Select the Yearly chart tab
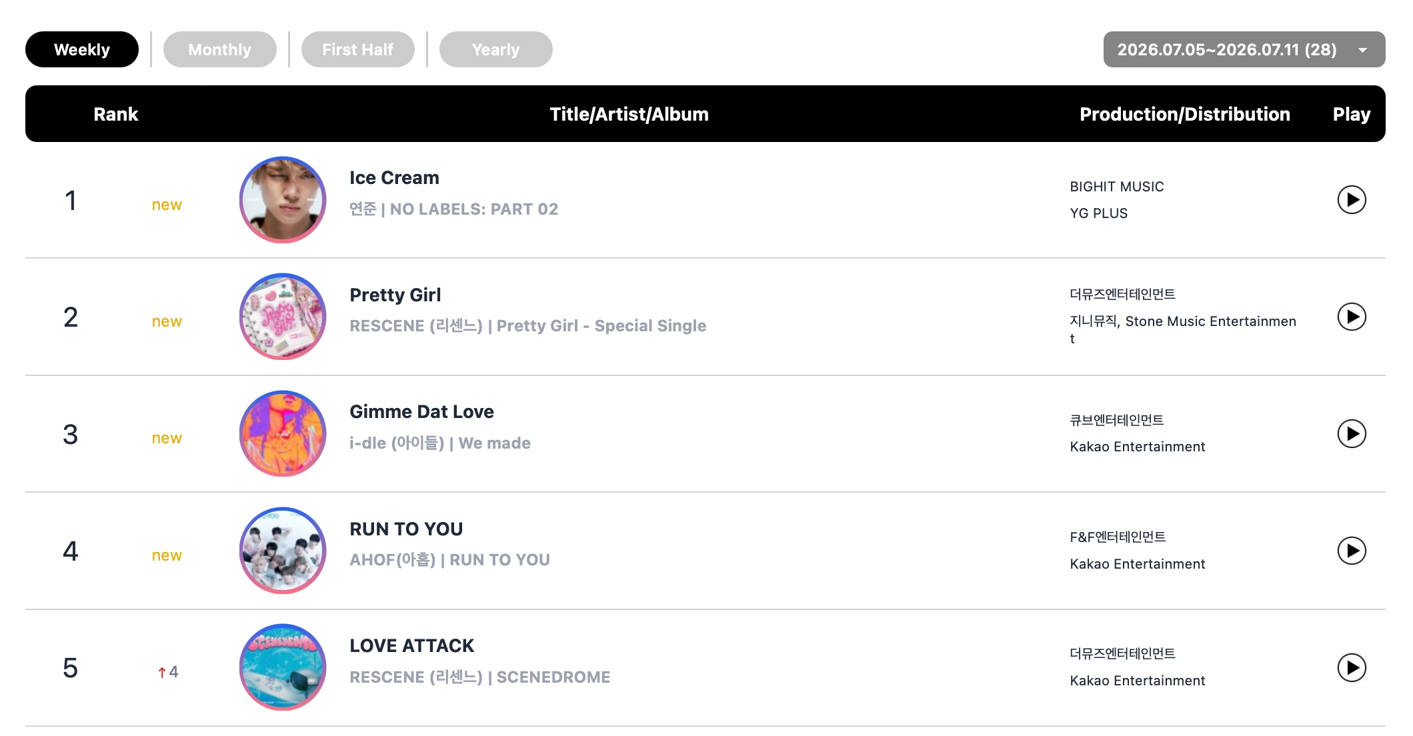1413x736 pixels. pos(495,49)
